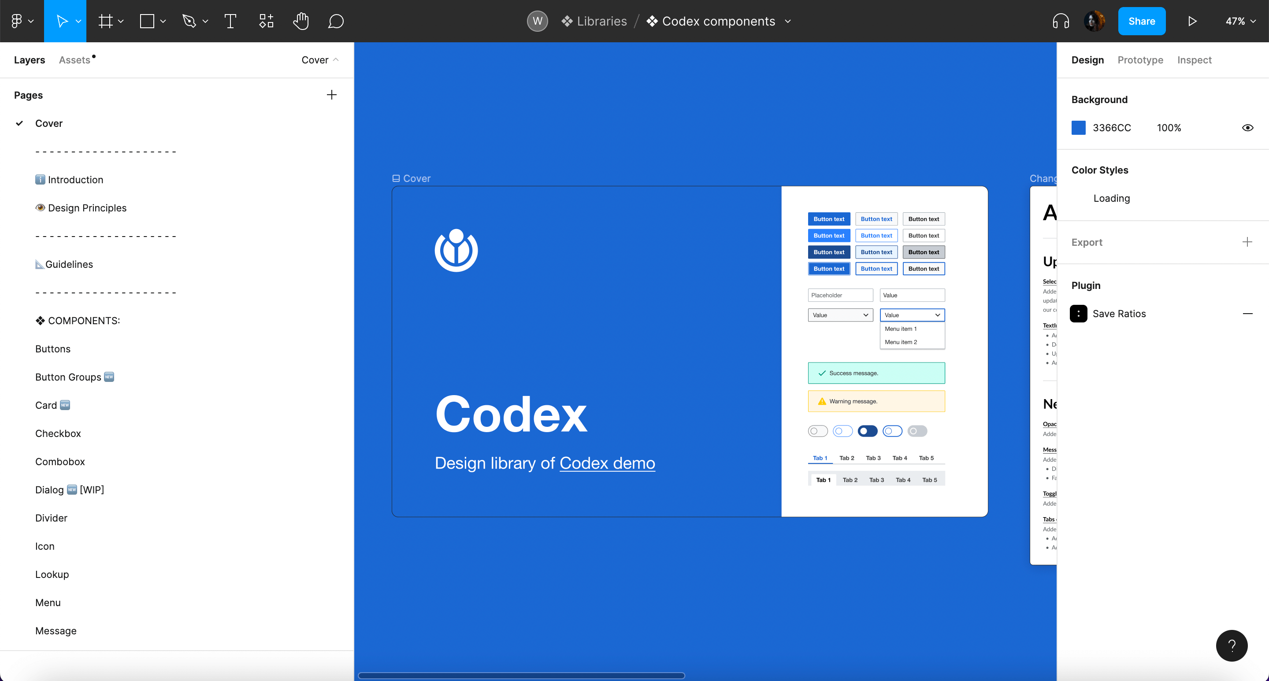Select the Move/Select tool

[x=65, y=21]
